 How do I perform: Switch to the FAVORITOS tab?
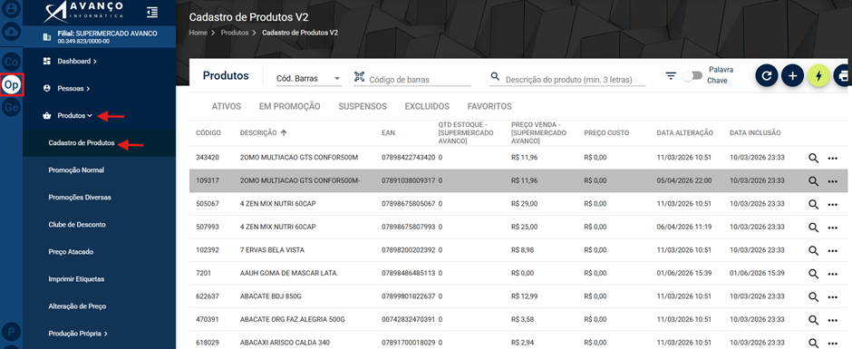(x=489, y=107)
